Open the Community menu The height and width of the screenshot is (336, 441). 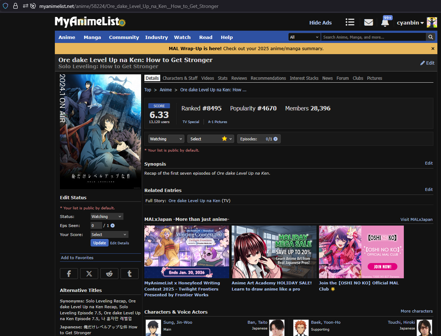click(x=124, y=37)
